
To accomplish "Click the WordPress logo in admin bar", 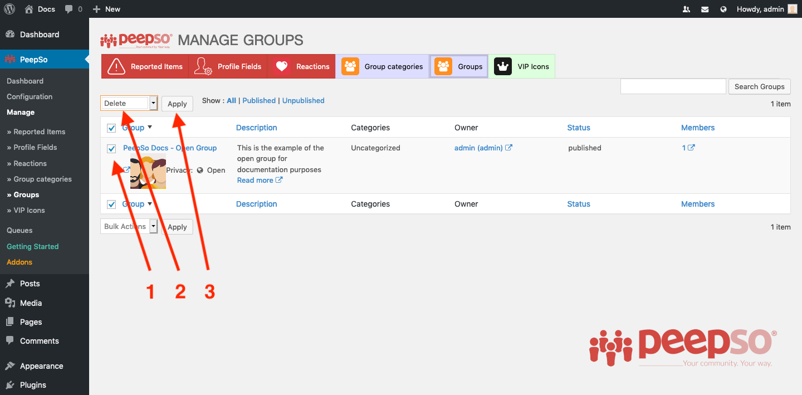I will (x=9, y=9).
